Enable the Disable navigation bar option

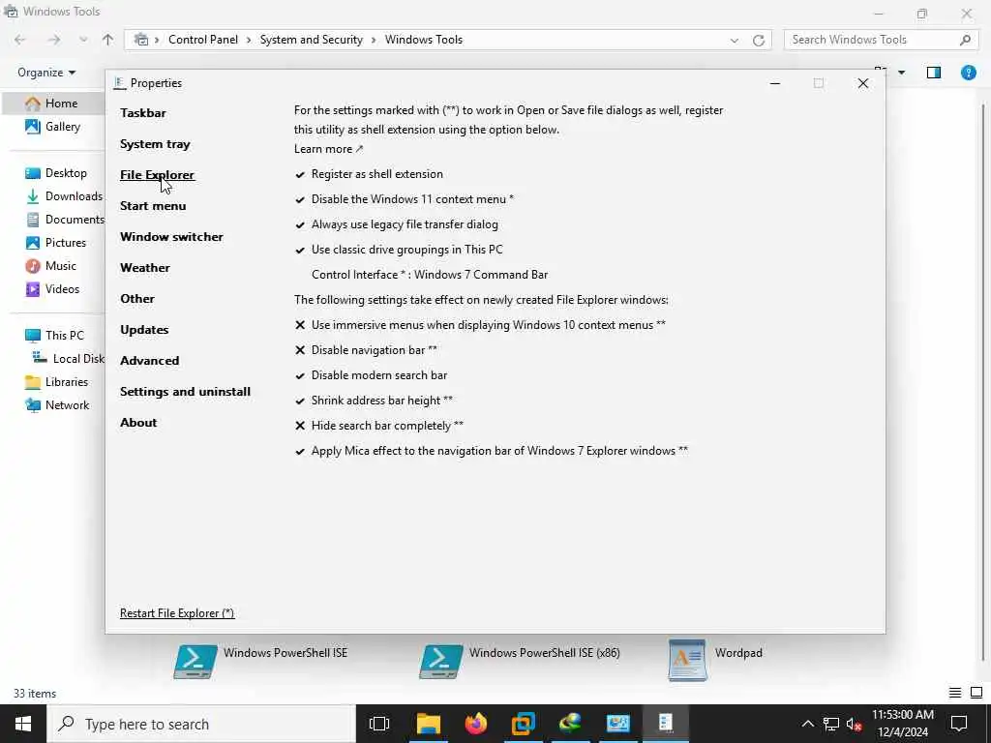[x=366, y=350]
